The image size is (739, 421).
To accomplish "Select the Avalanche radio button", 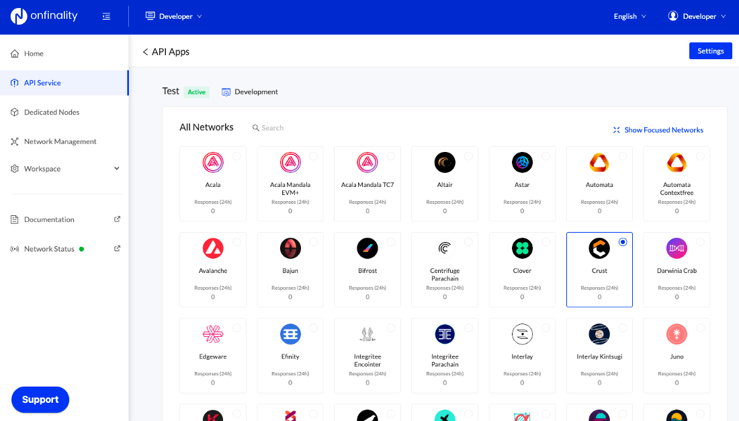I will pos(236,241).
